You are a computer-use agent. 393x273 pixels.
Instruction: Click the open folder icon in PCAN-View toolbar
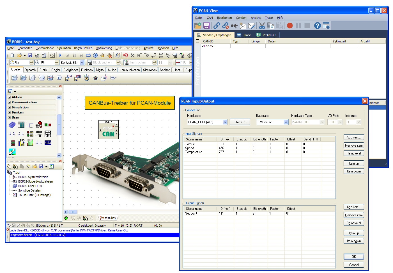198,26
